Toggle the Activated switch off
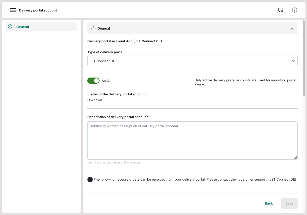The width and height of the screenshot is (307, 215). [x=93, y=81]
